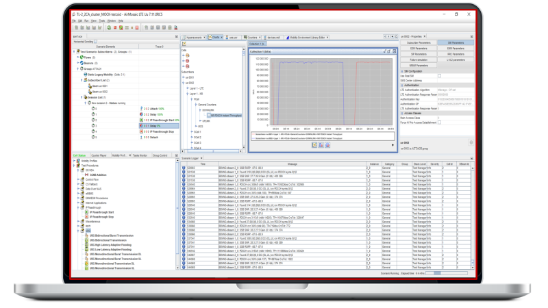
Task: Click the Collection 1 chart sub-tab
Action: click(x=257, y=44)
